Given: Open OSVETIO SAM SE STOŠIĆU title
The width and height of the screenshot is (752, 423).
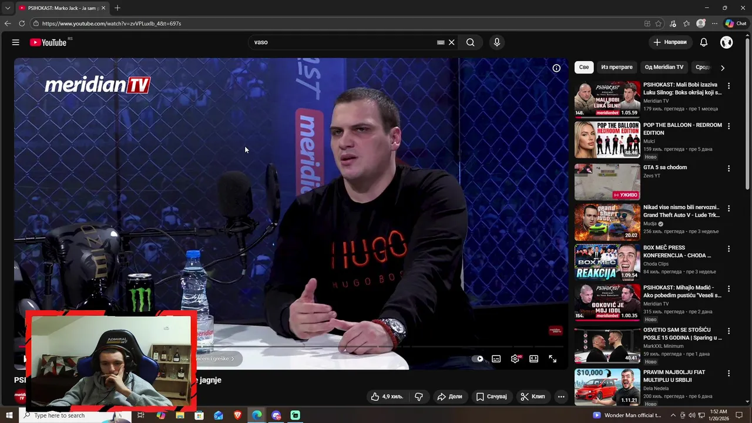Looking at the screenshot, I should click(x=683, y=334).
